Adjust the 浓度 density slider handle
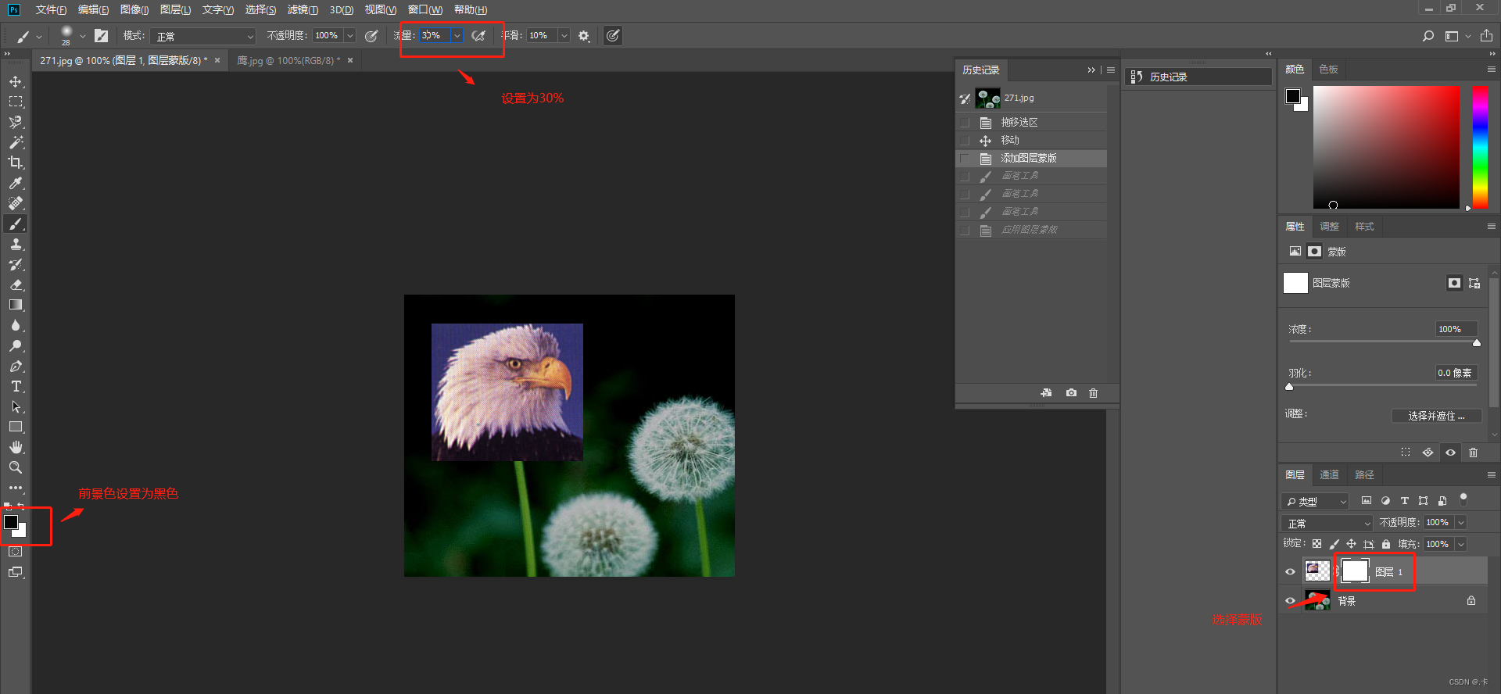The width and height of the screenshot is (1501, 694). [x=1477, y=343]
